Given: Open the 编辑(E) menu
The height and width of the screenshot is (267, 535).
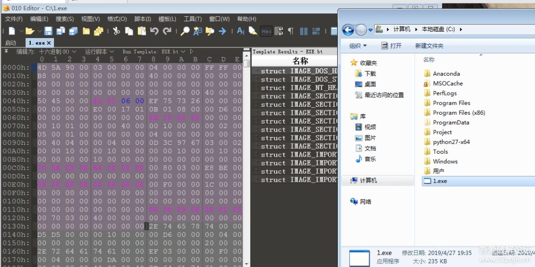Looking at the screenshot, I should [39, 19].
